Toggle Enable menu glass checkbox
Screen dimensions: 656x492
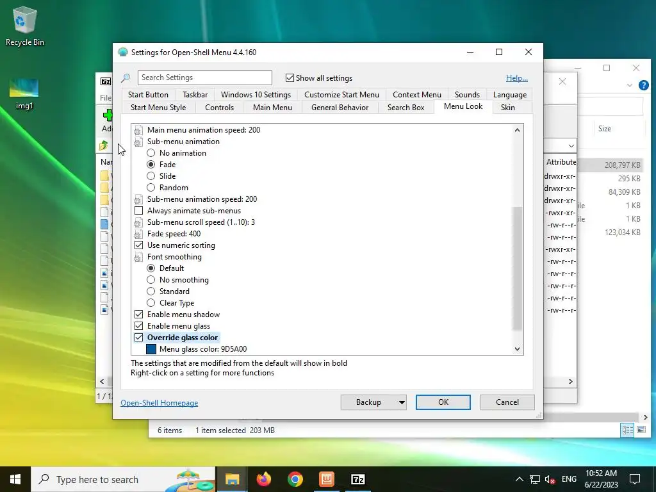pyautogui.click(x=138, y=326)
